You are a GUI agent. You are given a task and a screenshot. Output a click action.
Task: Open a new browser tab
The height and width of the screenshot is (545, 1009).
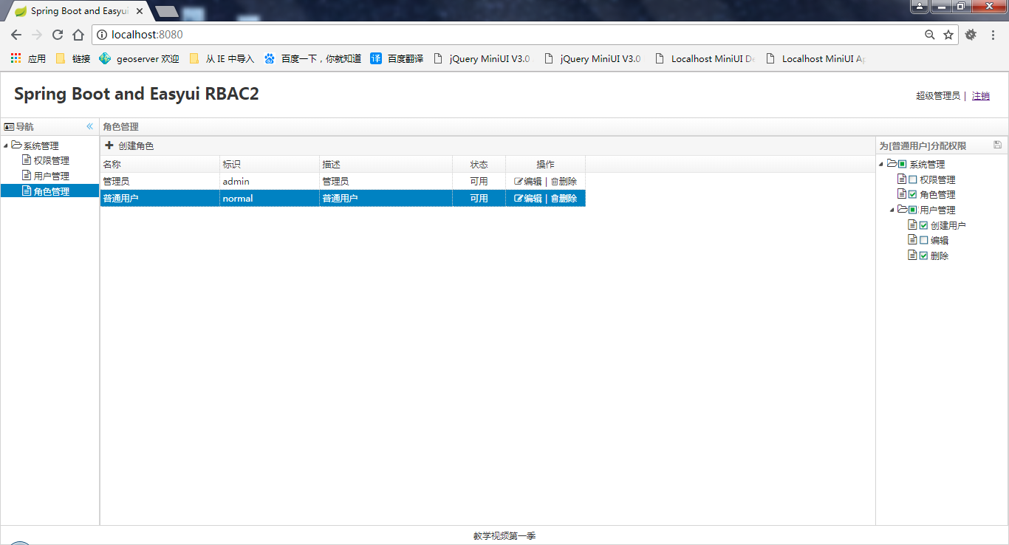point(167,11)
